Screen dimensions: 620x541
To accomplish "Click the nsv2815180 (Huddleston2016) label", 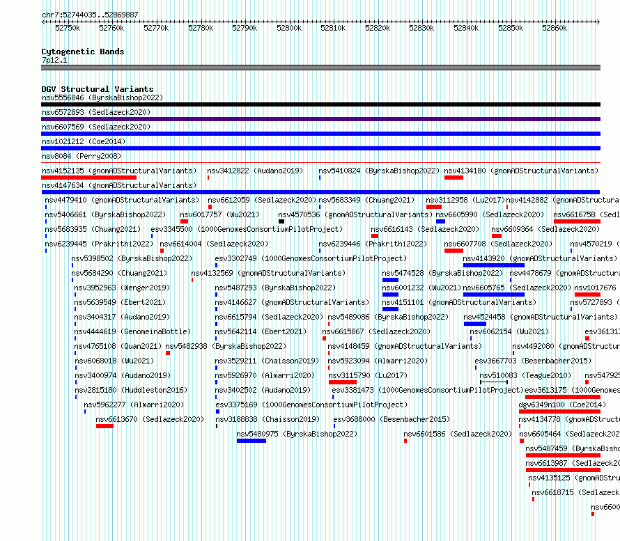I will pos(131,390).
